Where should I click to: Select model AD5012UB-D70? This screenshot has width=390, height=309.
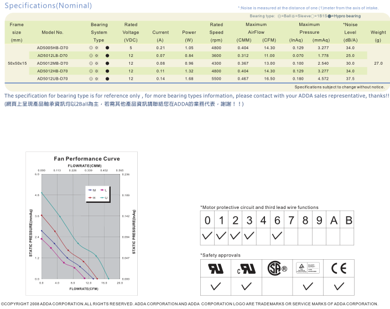pyautogui.click(x=53, y=79)
